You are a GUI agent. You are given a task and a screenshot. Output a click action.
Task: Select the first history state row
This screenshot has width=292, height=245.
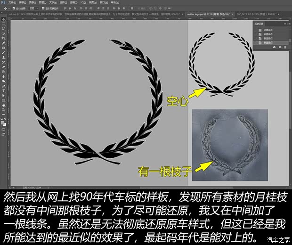click(x=271, y=30)
